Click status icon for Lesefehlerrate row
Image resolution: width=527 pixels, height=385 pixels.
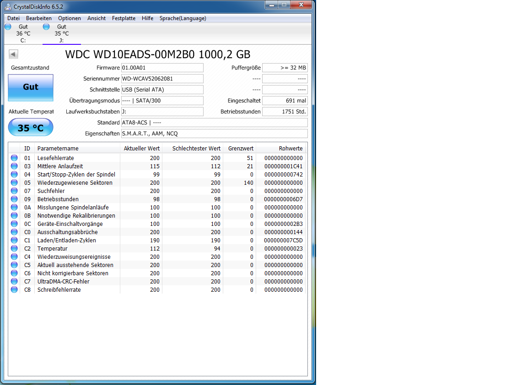(x=14, y=158)
